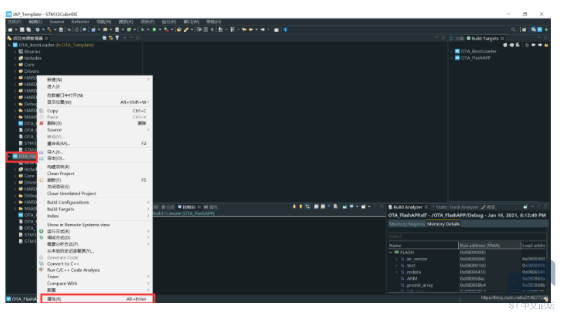Click the red X delete icon in context menu
Image resolution: width=561 pixels, height=316 pixels.
pyautogui.click(x=41, y=123)
